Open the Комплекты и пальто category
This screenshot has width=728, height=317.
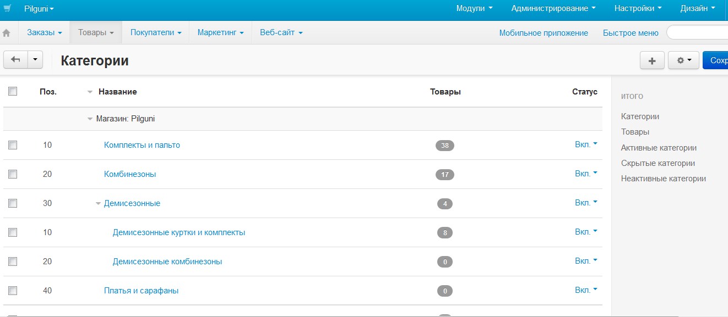click(x=142, y=145)
